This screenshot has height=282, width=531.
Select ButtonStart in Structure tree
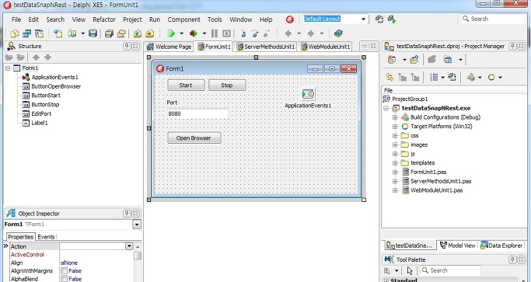[x=46, y=96]
